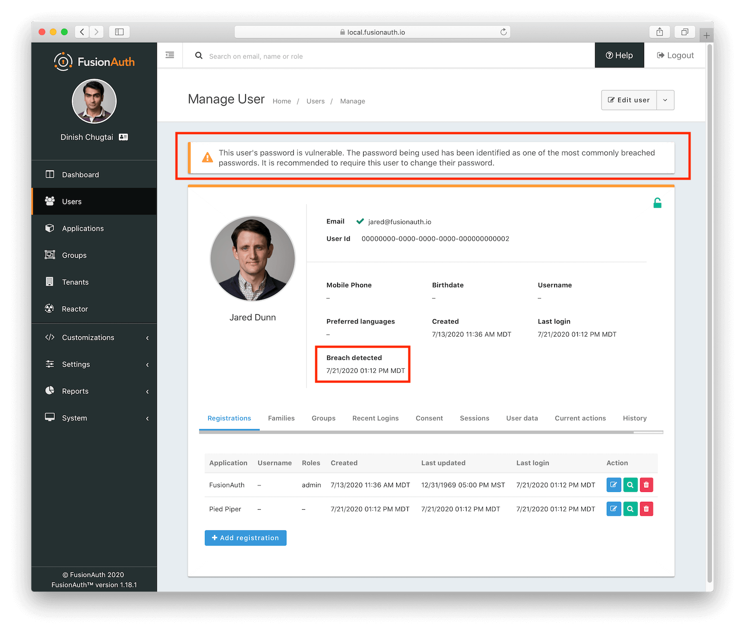Open the Dinish Chugtai profile card icon
The image size is (745, 633).
(x=123, y=137)
